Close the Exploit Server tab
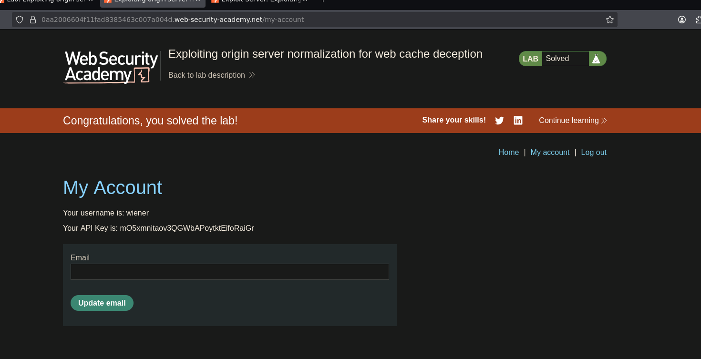 (305, 0)
